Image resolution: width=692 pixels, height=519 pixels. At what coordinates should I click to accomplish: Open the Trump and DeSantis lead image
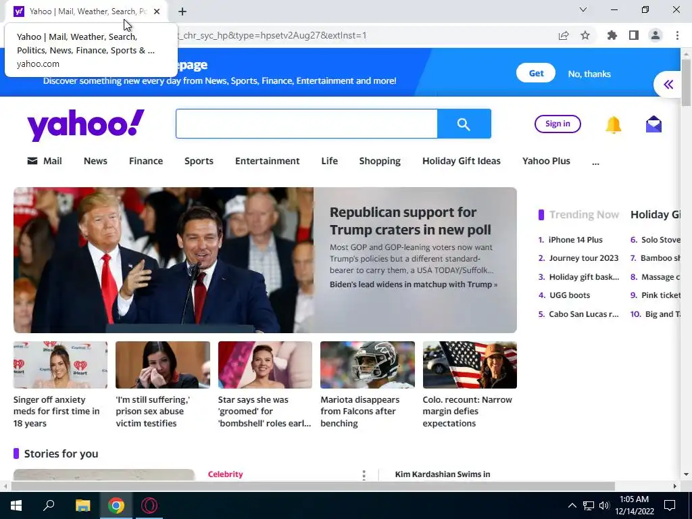(x=164, y=260)
